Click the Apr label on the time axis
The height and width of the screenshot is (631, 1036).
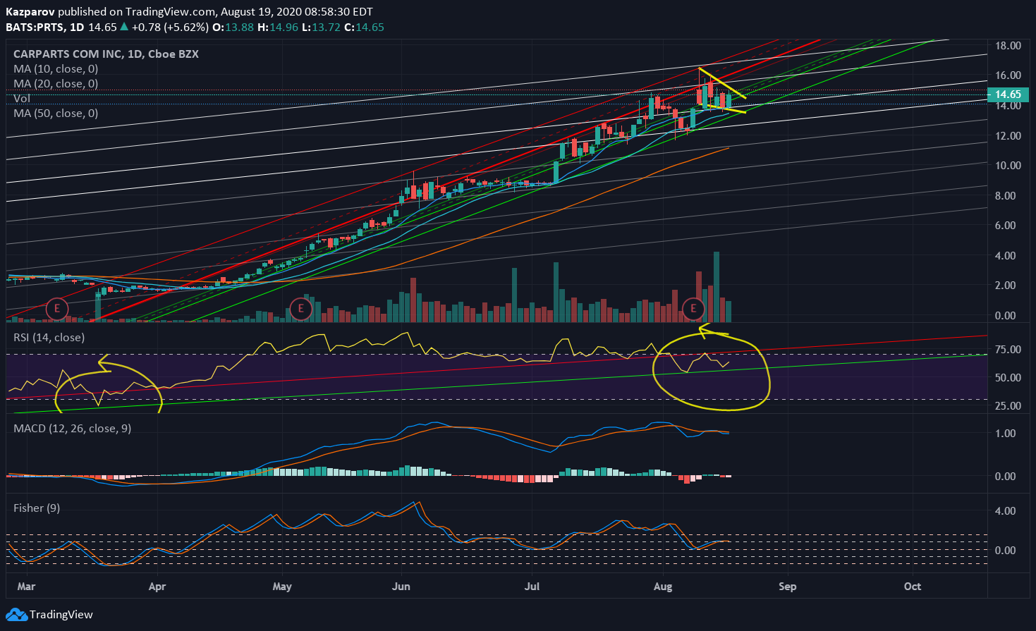point(157,587)
